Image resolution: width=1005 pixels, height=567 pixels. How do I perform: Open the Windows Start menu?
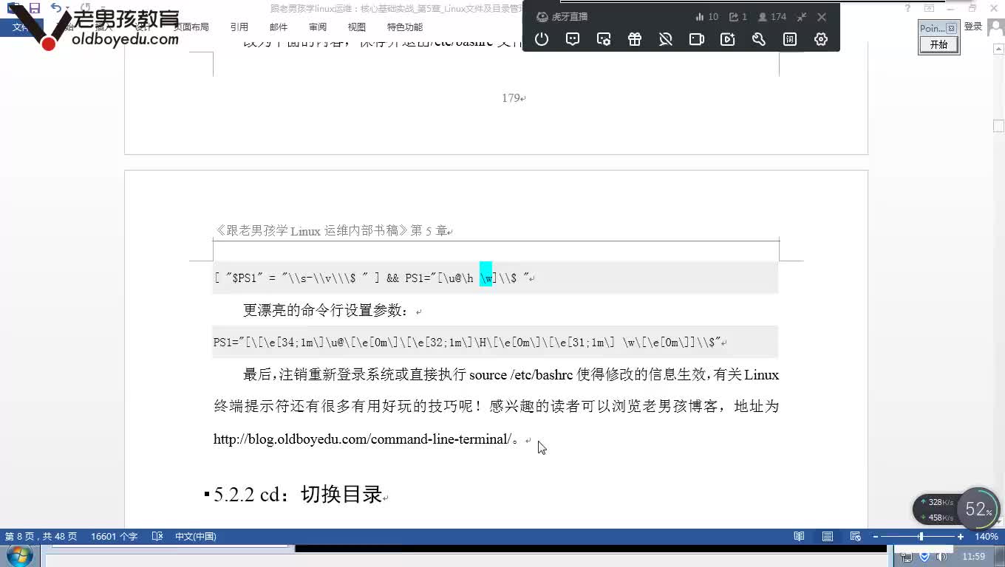(20, 556)
